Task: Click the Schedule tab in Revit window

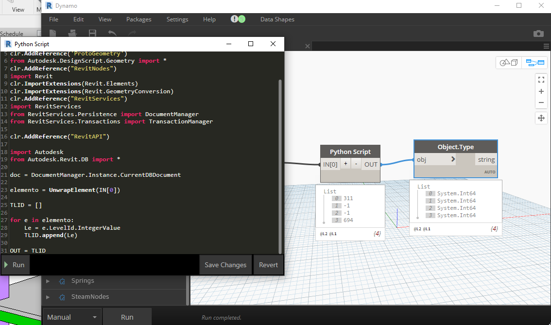Action: tap(12, 34)
